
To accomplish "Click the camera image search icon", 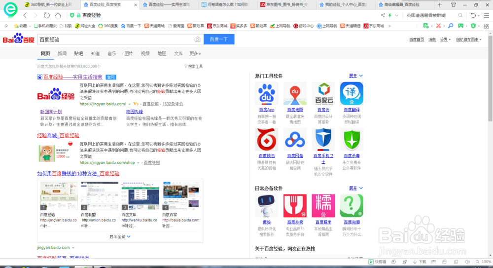I will click(x=197, y=39).
